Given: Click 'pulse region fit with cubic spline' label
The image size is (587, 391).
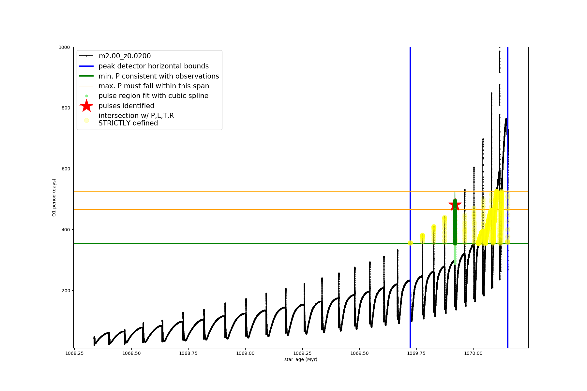Looking at the screenshot, I should point(153,96).
